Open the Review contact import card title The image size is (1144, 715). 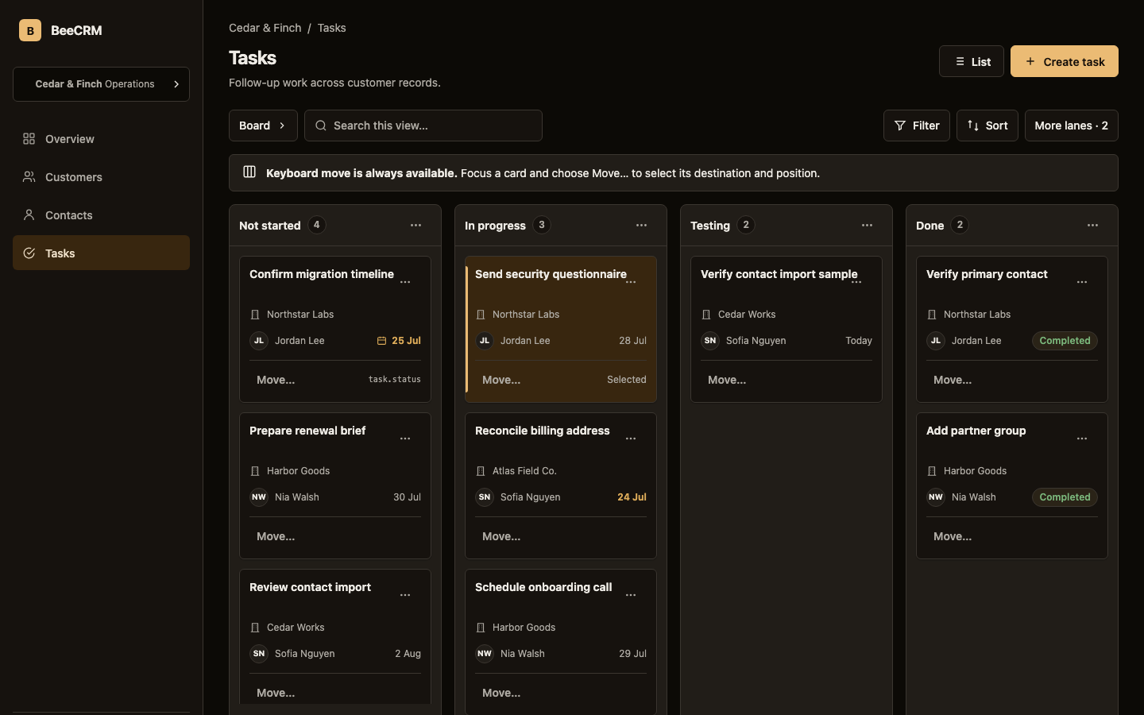coord(310,587)
